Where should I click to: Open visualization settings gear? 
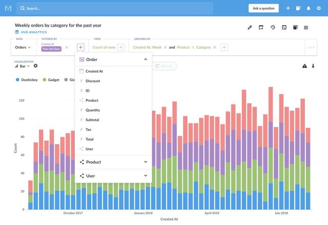(35, 66)
